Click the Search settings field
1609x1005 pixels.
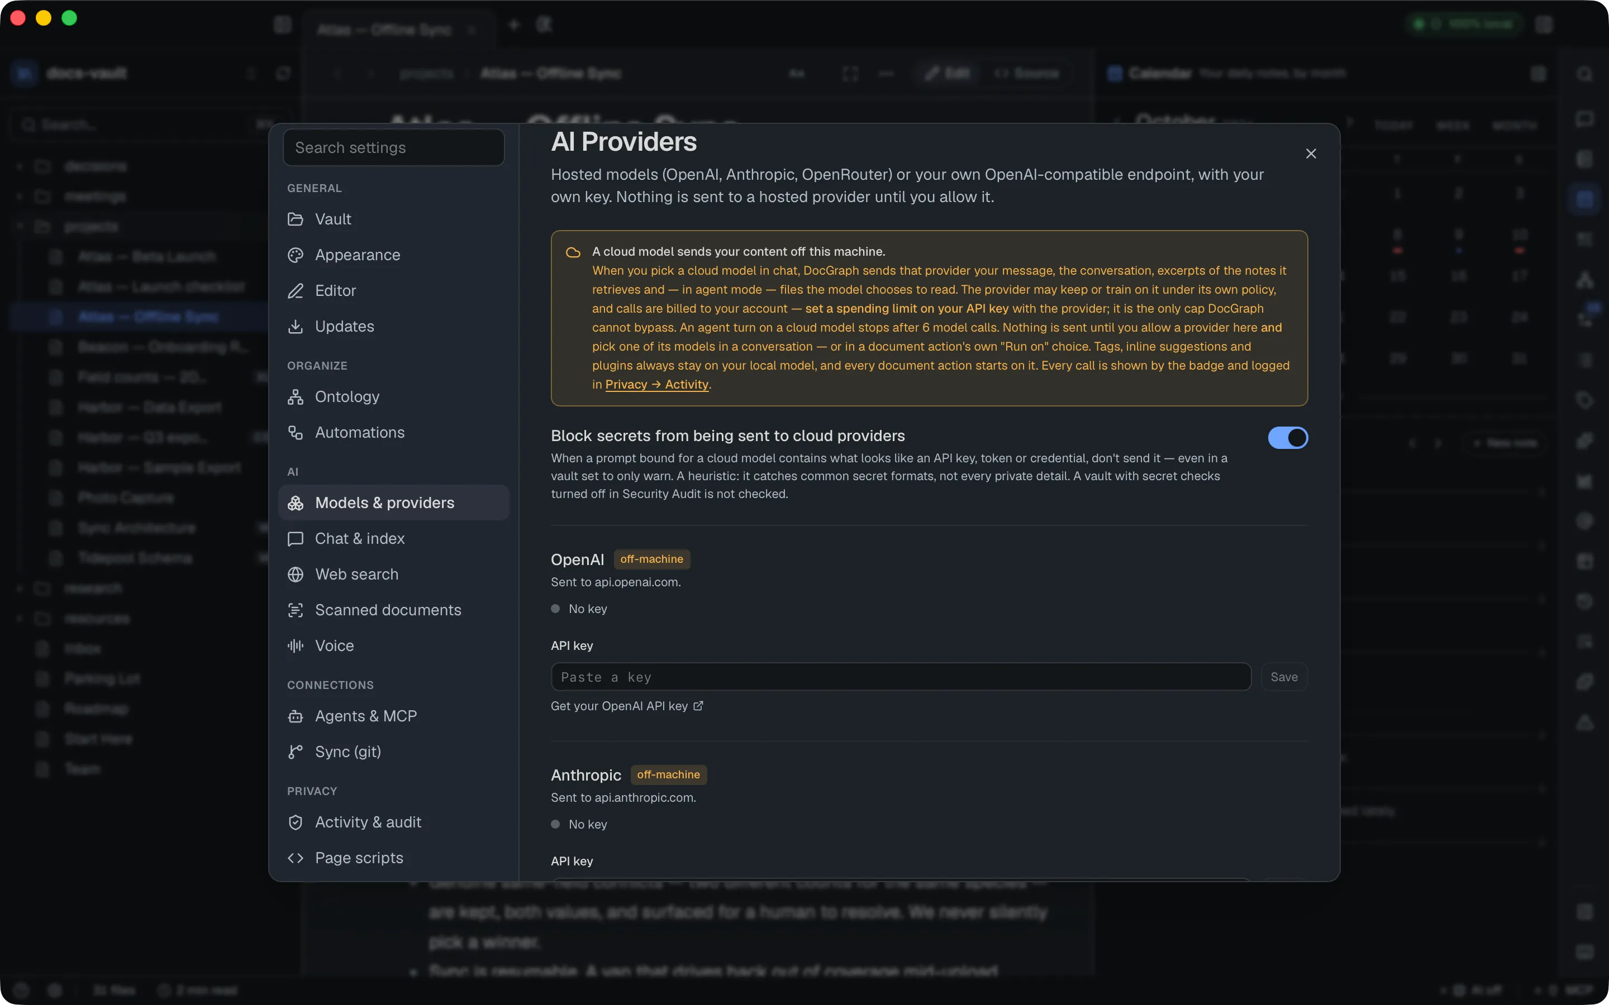[394, 147]
